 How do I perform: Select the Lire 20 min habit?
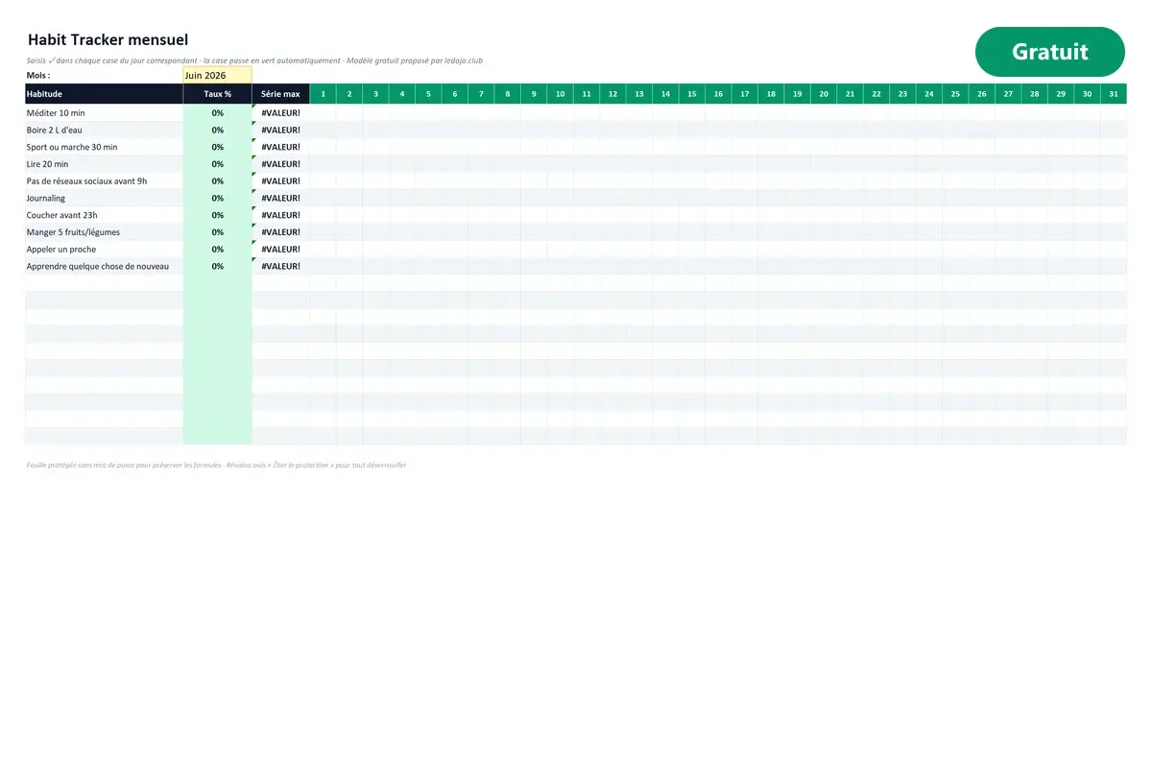pyautogui.click(x=104, y=164)
